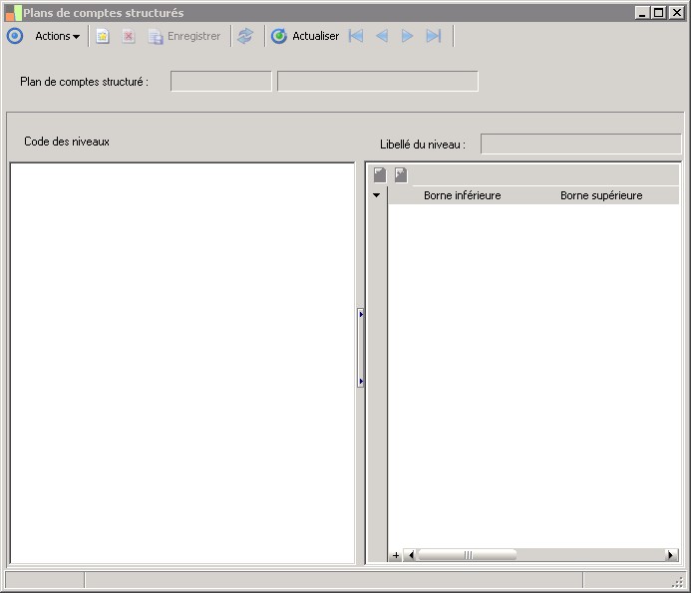The width and height of the screenshot is (691, 593).
Task: Go to the first record
Action: point(356,36)
